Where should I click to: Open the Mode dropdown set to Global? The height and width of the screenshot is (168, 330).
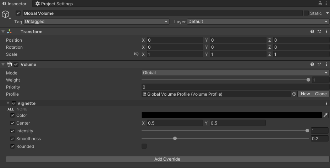point(235,73)
